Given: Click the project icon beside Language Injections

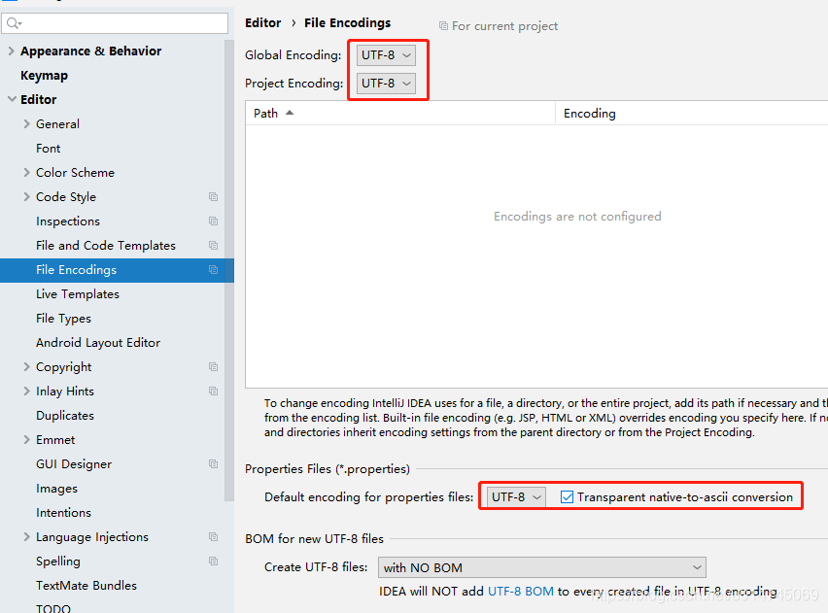Looking at the screenshot, I should [x=214, y=537].
